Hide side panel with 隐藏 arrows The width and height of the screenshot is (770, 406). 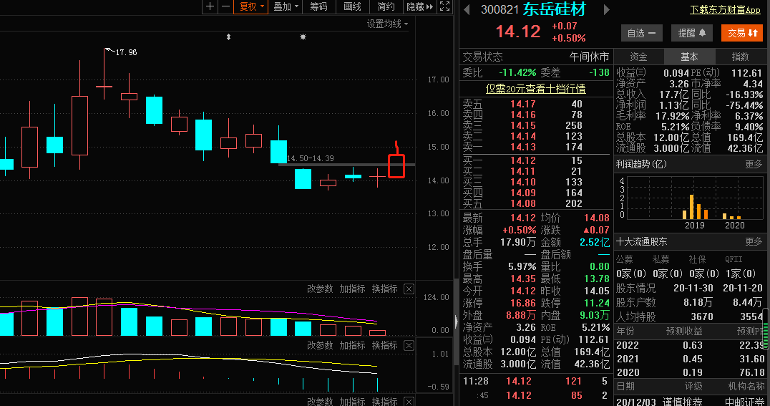420,6
